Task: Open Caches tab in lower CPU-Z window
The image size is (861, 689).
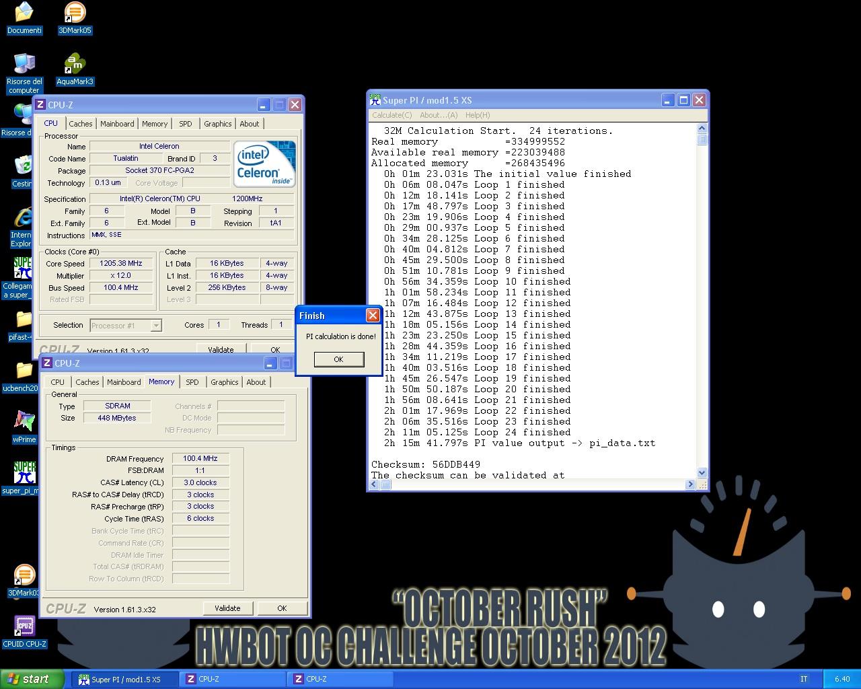Action: (87, 382)
